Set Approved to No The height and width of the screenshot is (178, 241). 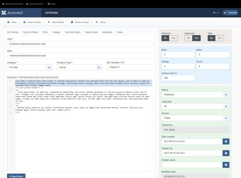tap(189, 38)
